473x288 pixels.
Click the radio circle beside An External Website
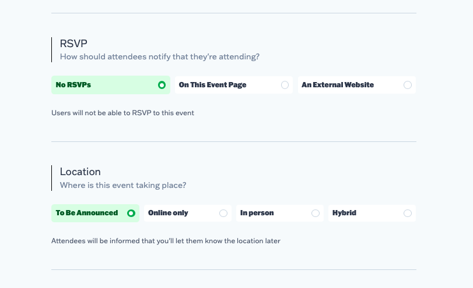tap(408, 85)
